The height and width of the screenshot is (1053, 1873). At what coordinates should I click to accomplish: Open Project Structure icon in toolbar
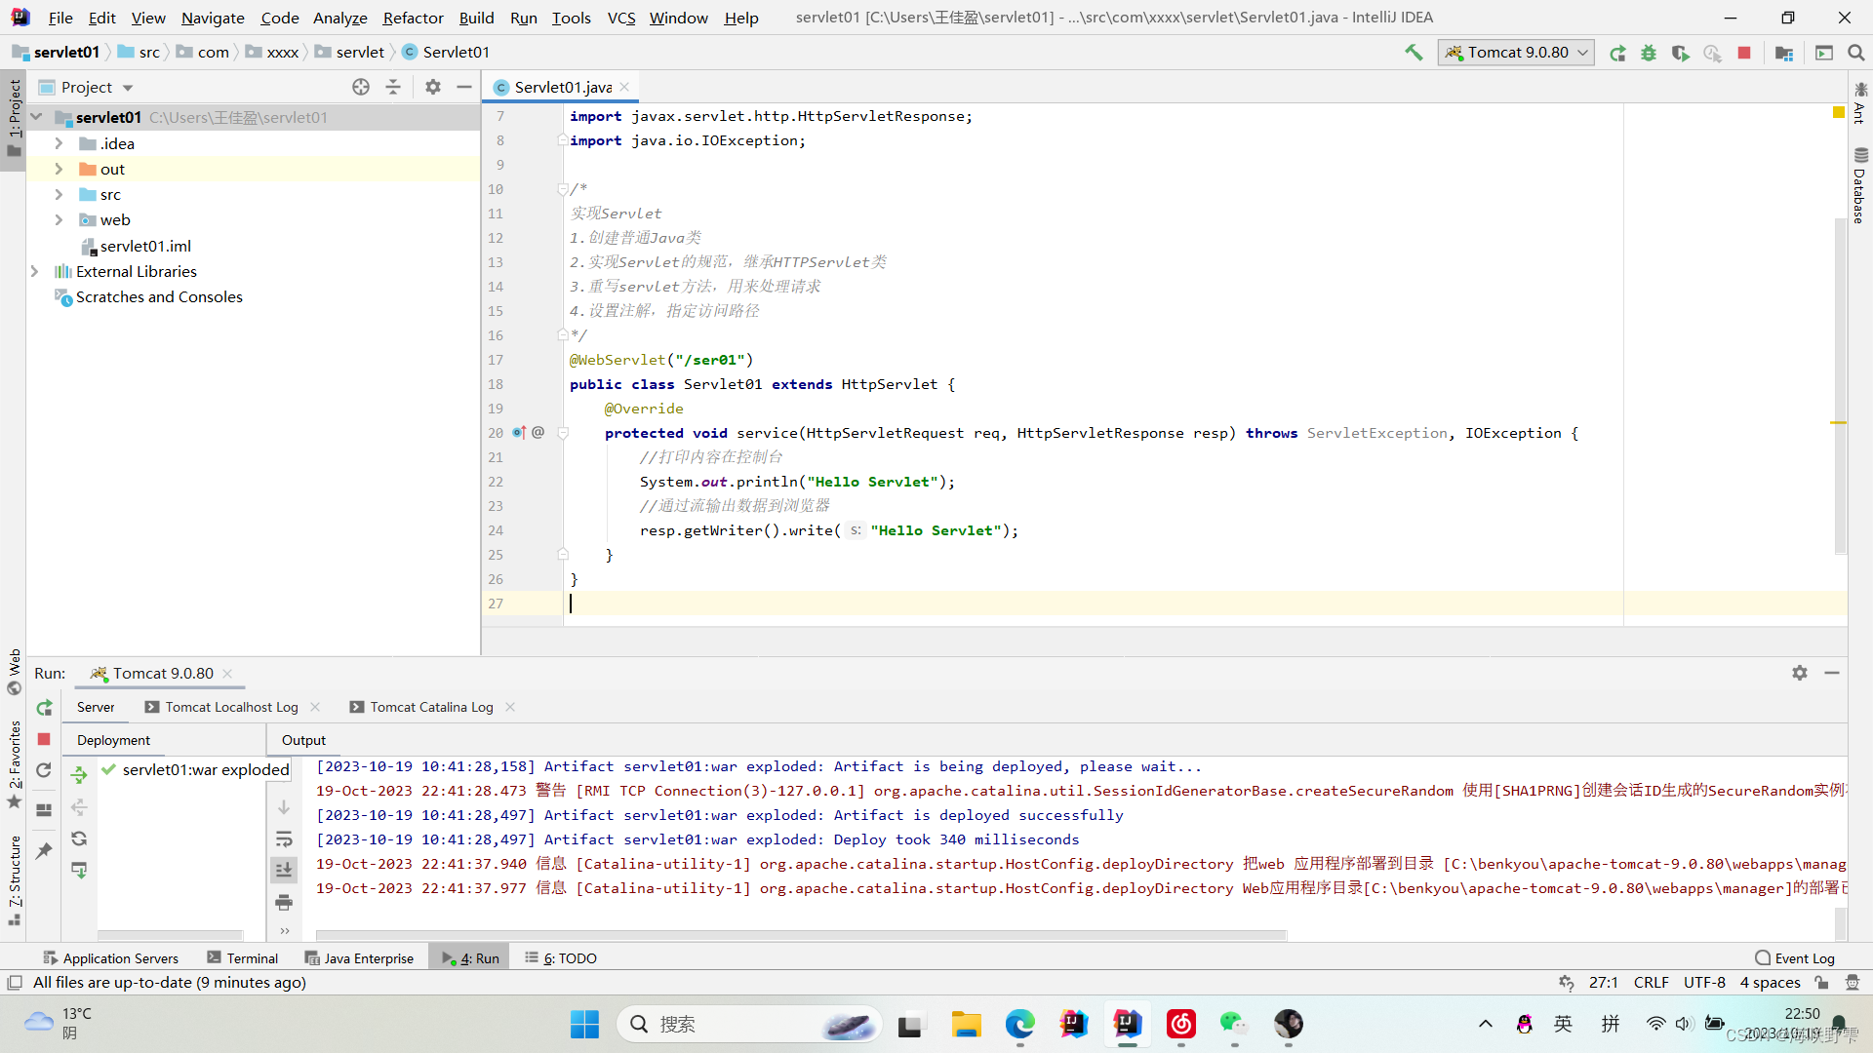[1784, 53]
